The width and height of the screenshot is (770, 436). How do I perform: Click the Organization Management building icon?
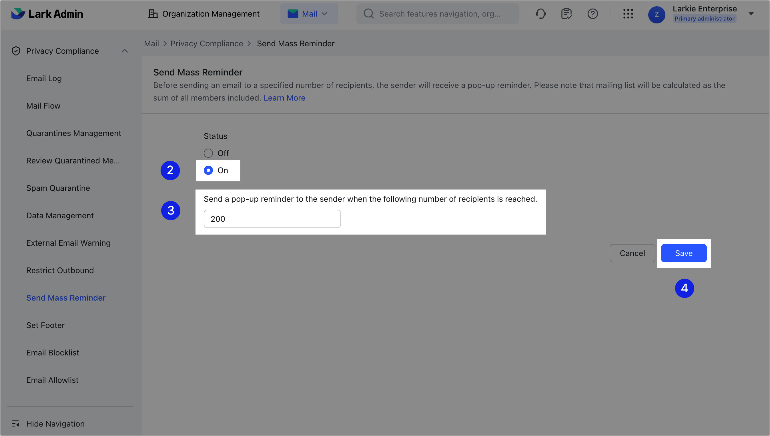tap(153, 13)
